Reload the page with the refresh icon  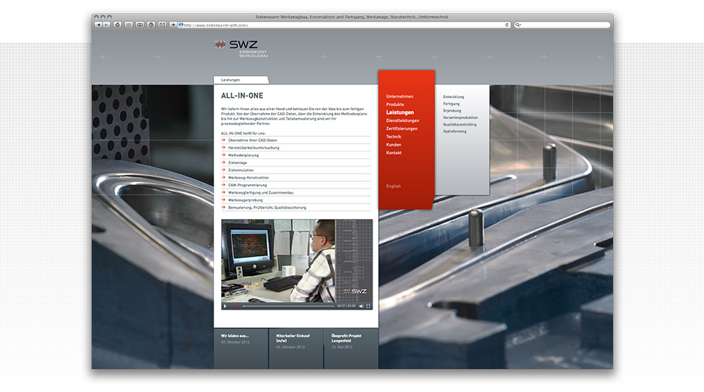click(507, 24)
